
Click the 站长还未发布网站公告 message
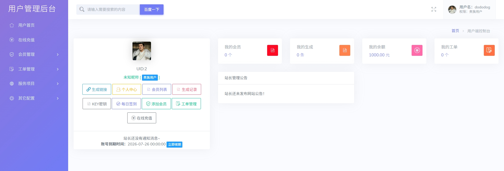coord(245,94)
